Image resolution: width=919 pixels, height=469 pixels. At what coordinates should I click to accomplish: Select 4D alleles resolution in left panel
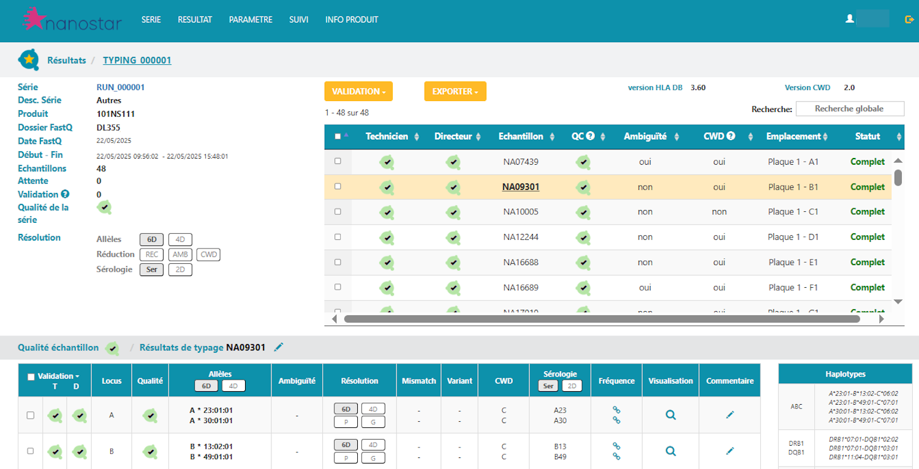pos(180,239)
